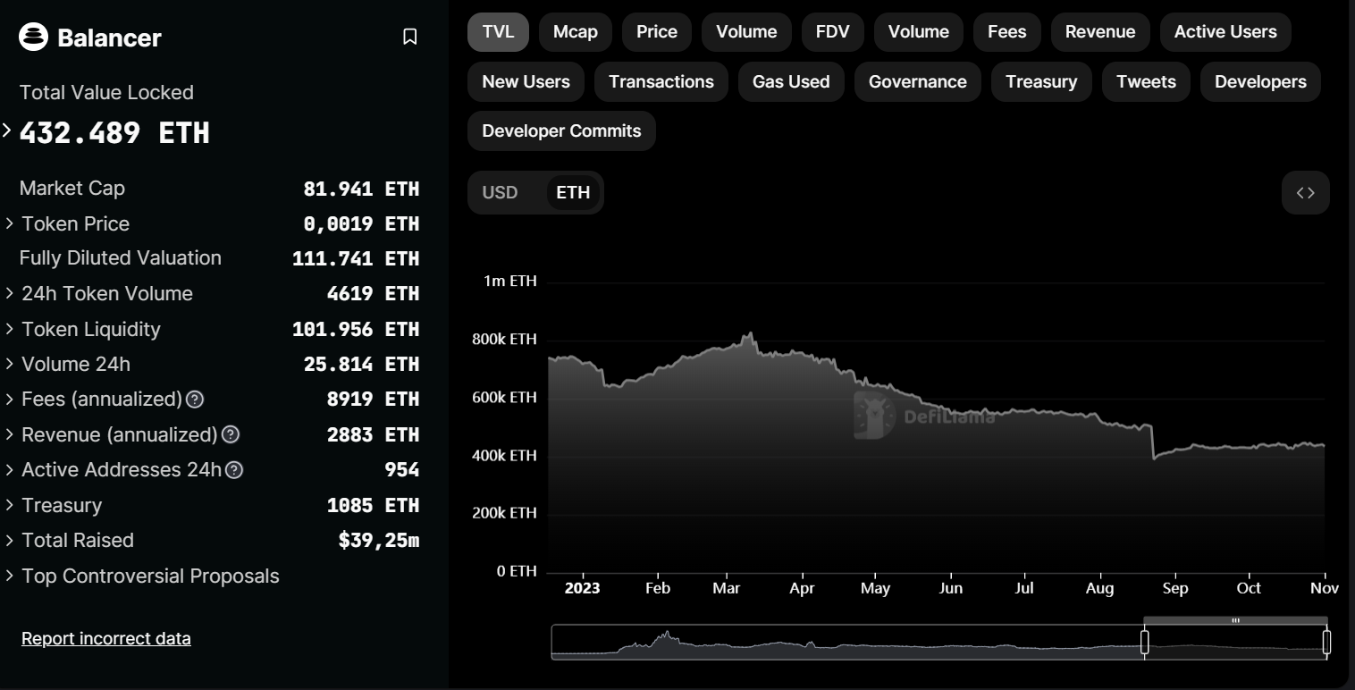Toggle the FDV chart metric
This screenshot has height=690, width=1355.
click(832, 32)
